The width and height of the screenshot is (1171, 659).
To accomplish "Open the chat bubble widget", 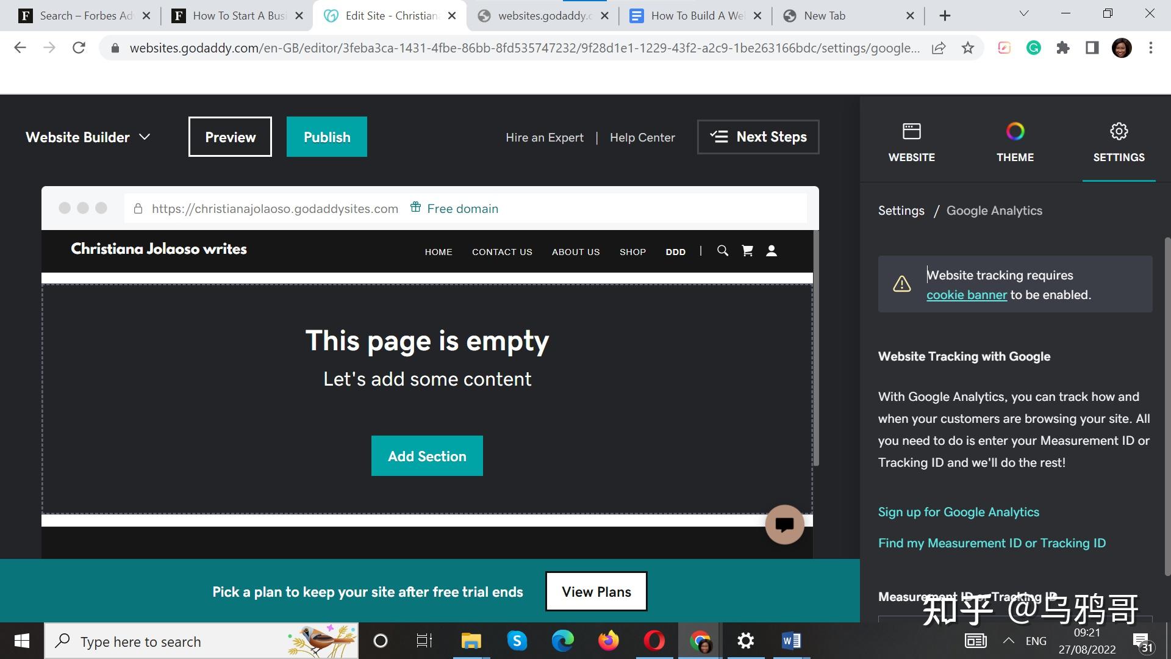I will pyautogui.click(x=784, y=524).
